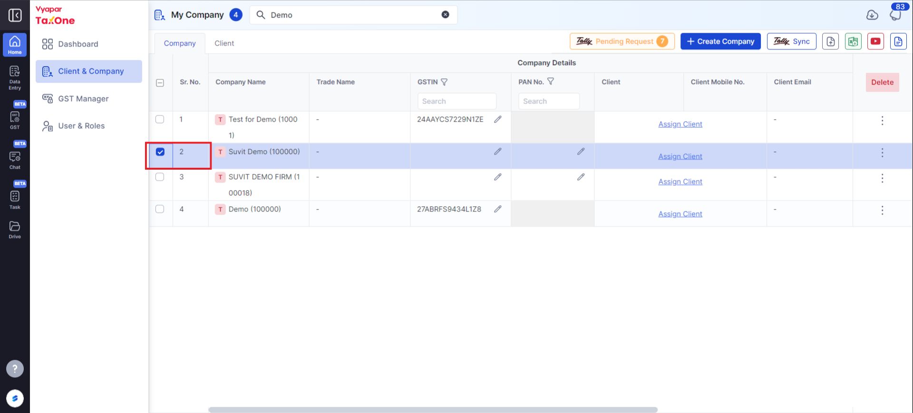Open the Task sidebar icon
913x413 pixels.
point(15,200)
